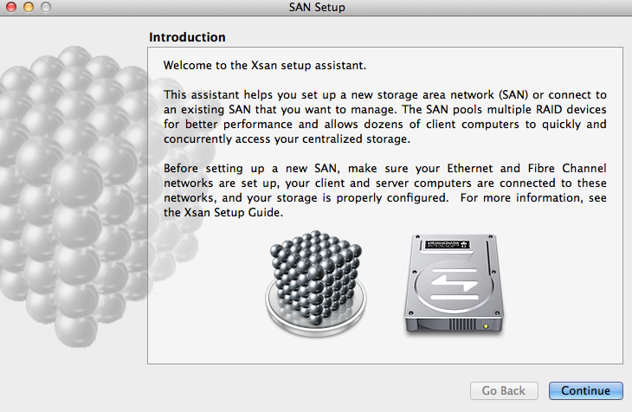The height and width of the screenshot is (412, 632).
Task: Click the hard drive transfer icon
Action: click(454, 284)
